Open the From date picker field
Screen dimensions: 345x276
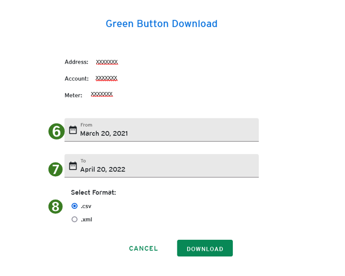click(x=166, y=130)
